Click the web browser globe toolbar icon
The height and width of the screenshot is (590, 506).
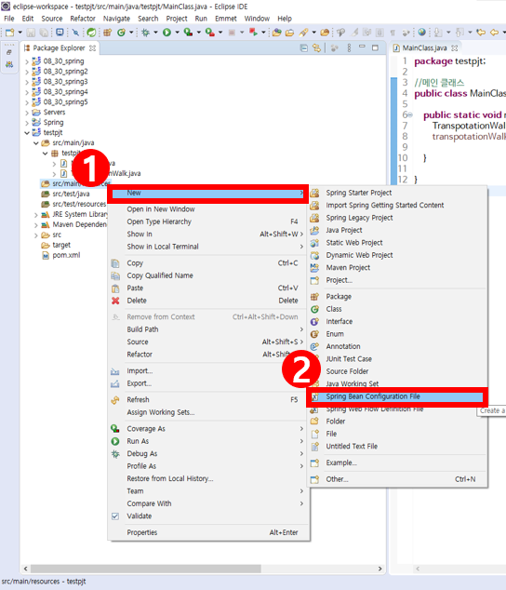coord(421,33)
